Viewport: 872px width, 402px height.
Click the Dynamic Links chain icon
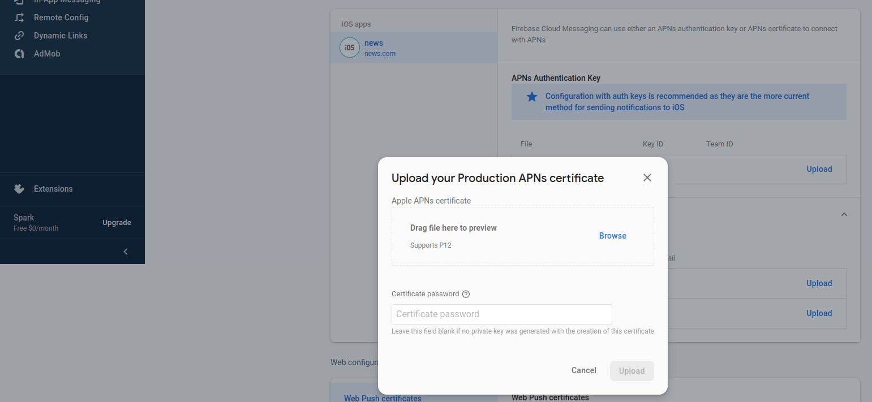[x=19, y=36]
